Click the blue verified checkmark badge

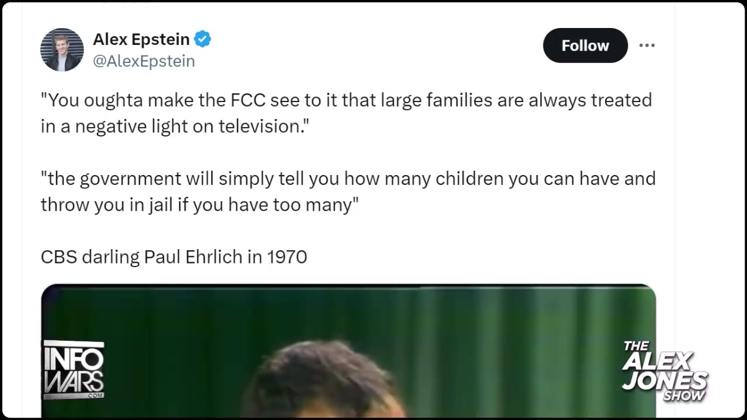tap(203, 39)
